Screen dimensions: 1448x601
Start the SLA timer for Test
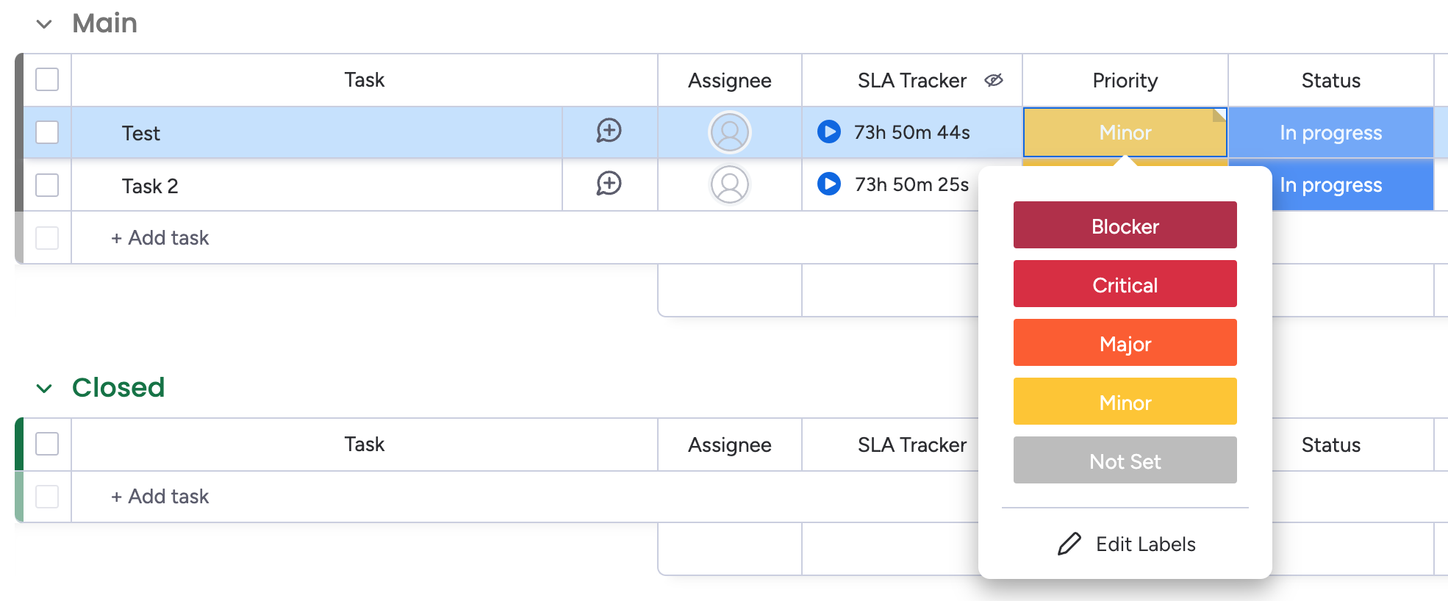coord(829,132)
